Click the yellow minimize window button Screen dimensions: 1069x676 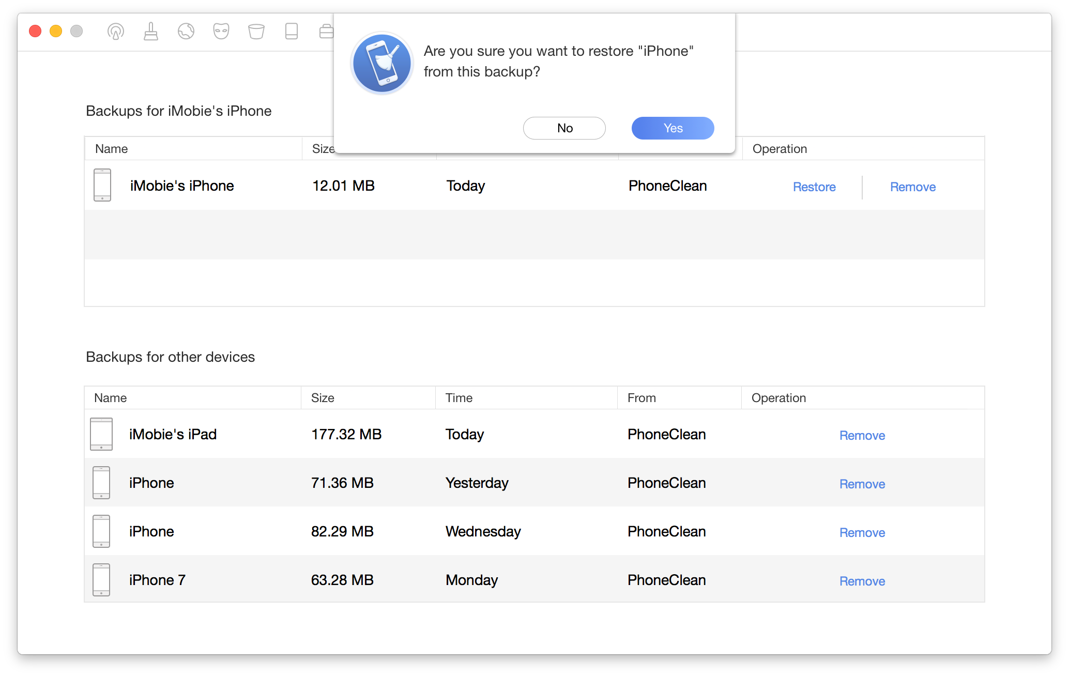pos(56,31)
